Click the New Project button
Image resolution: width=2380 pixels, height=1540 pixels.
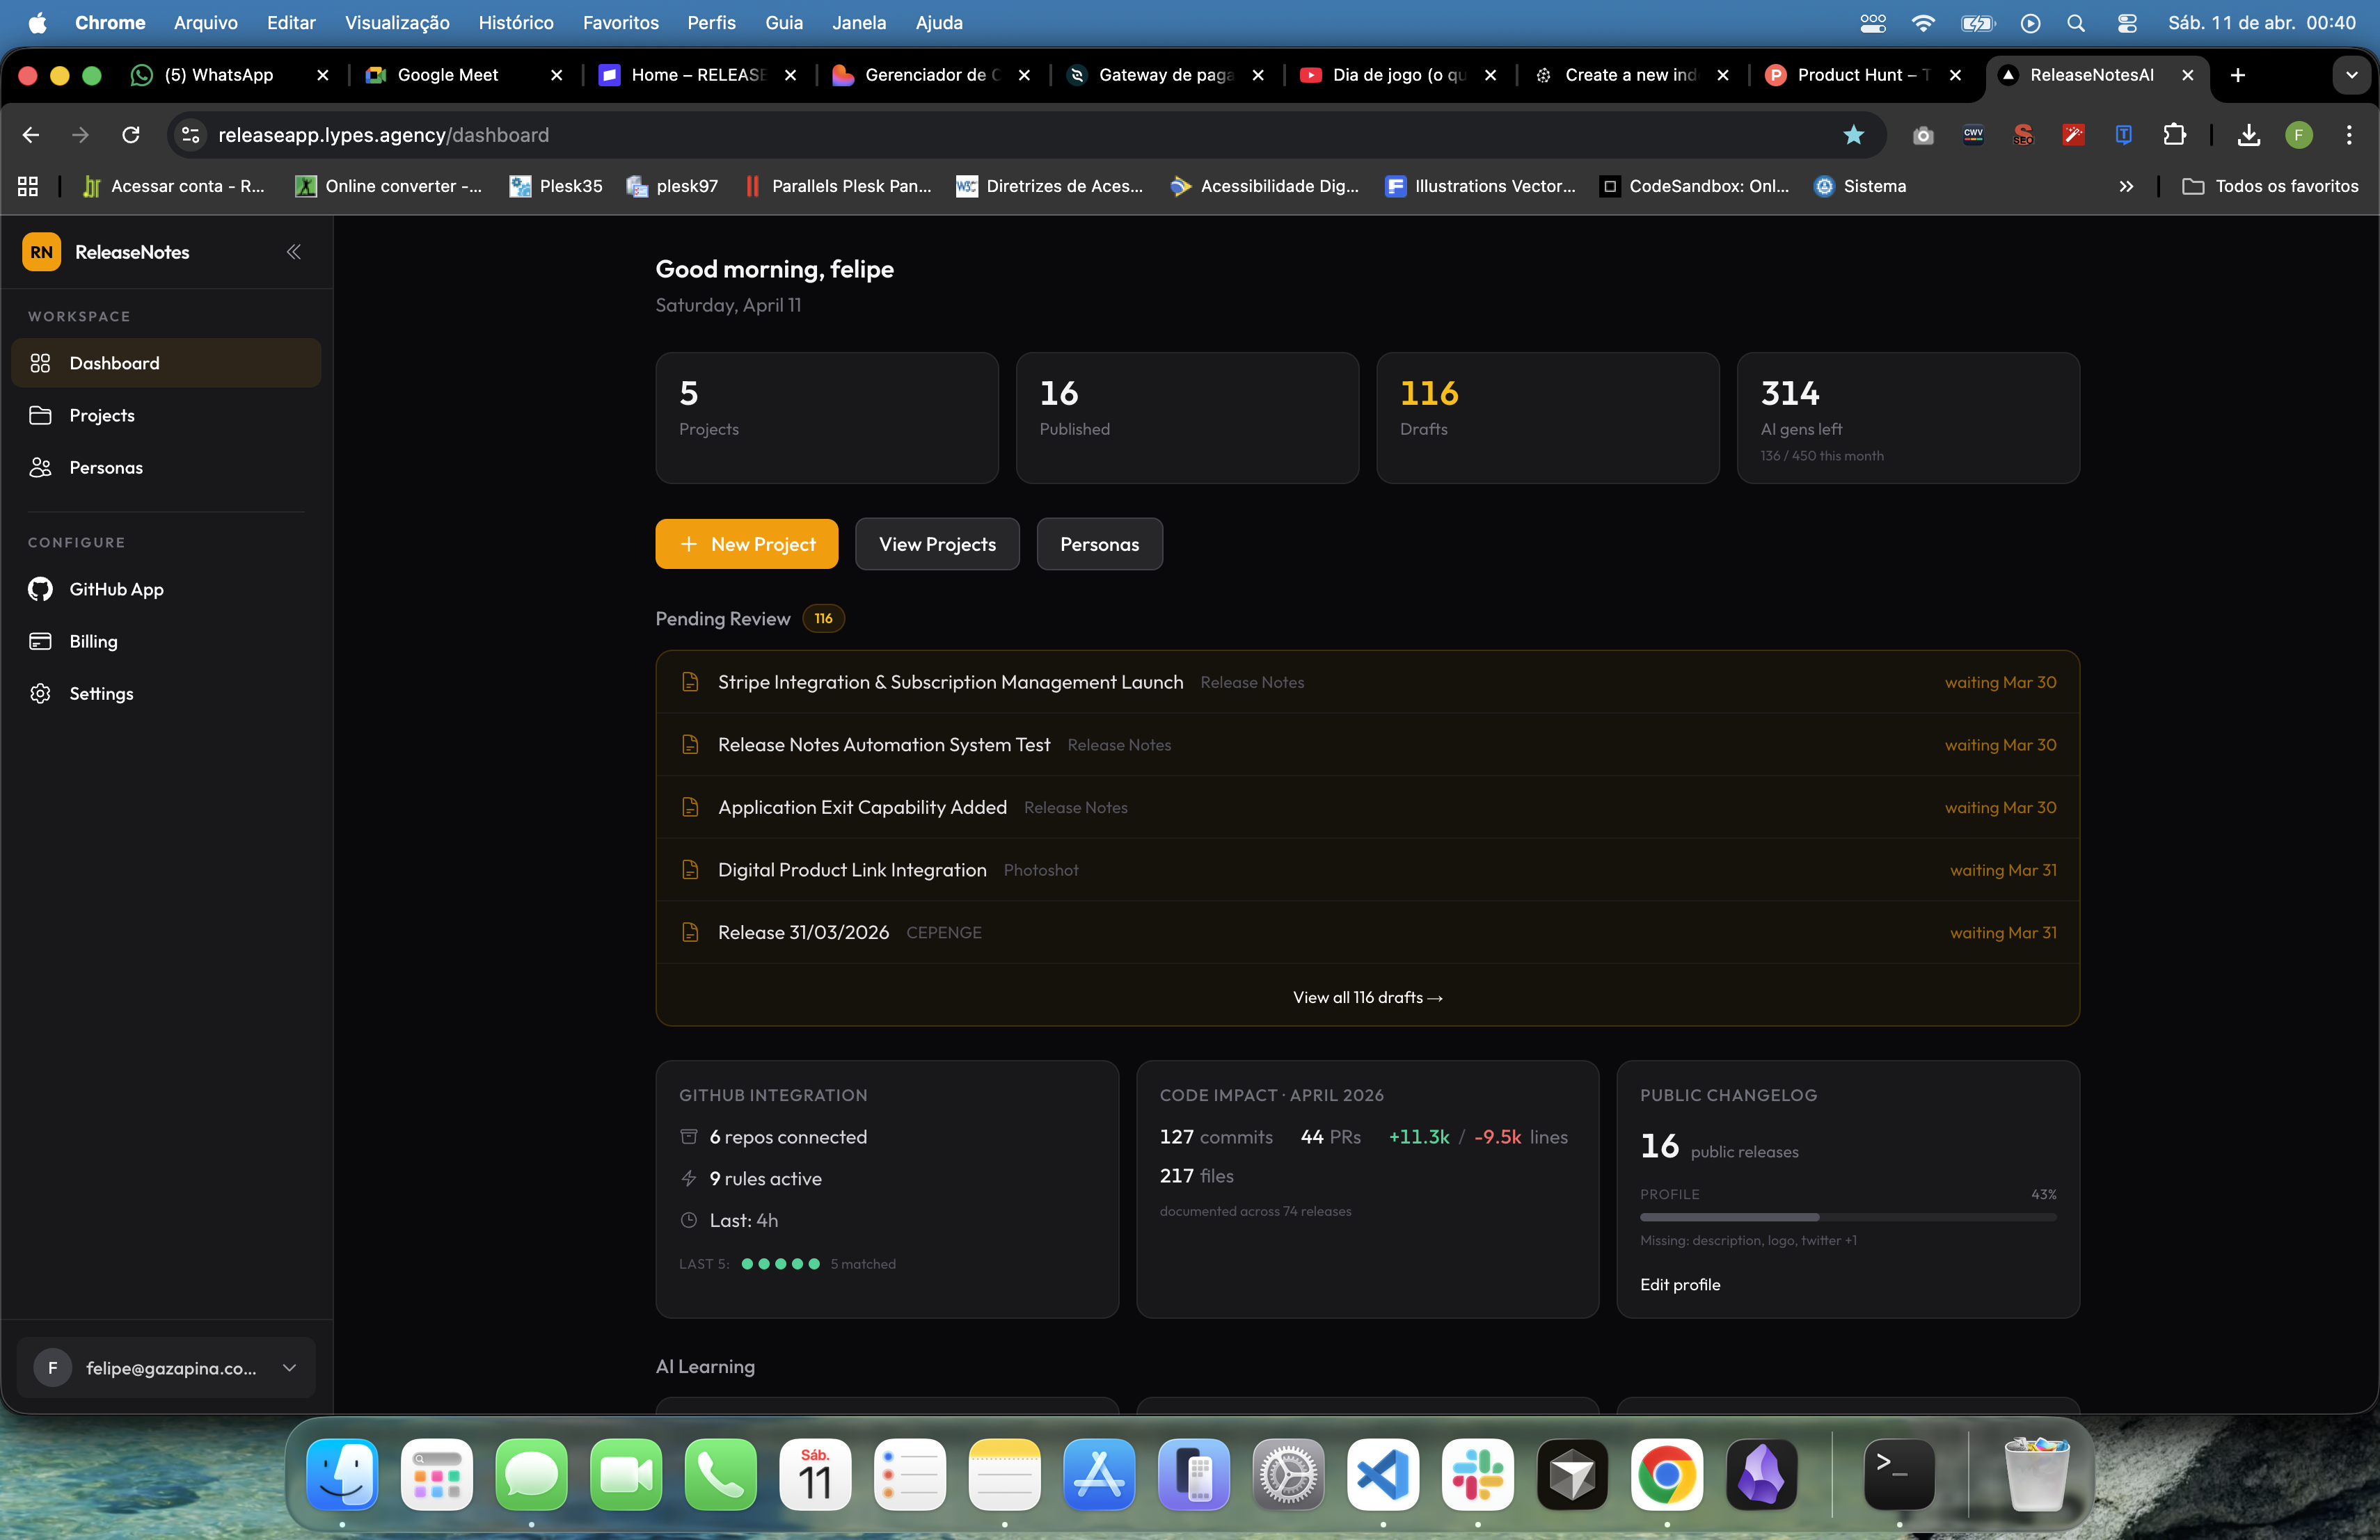pos(746,544)
